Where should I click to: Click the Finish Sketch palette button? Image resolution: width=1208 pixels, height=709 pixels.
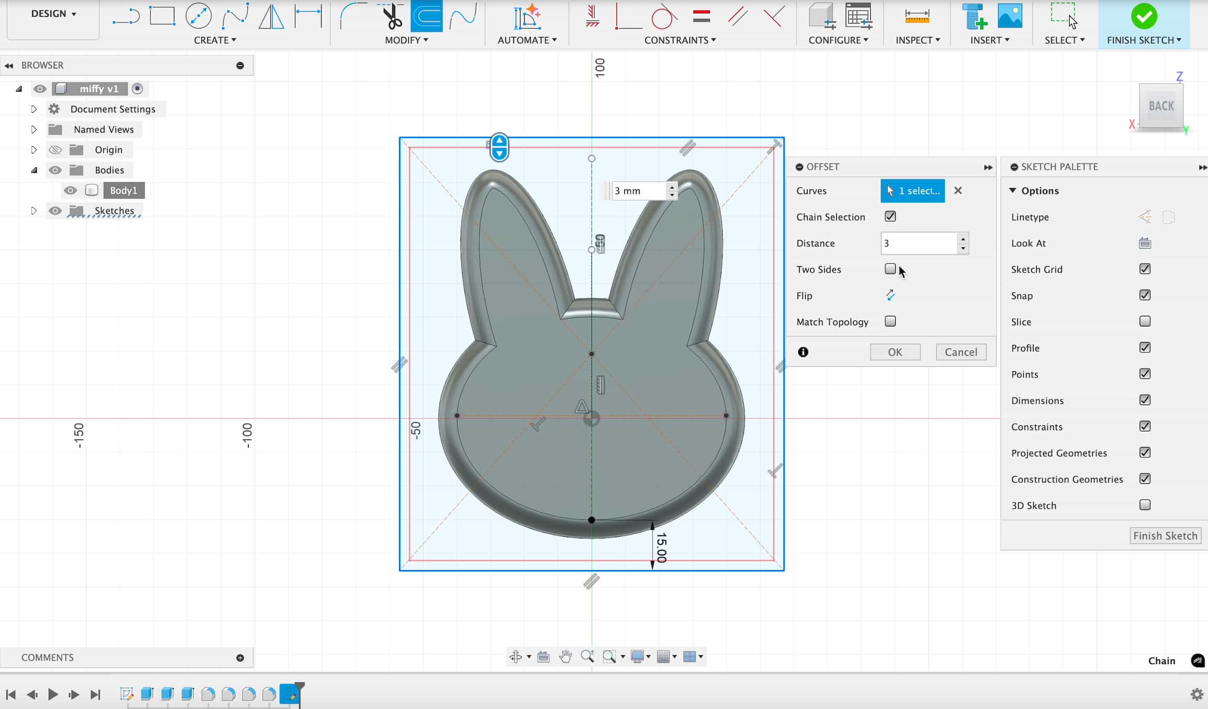[1165, 536]
